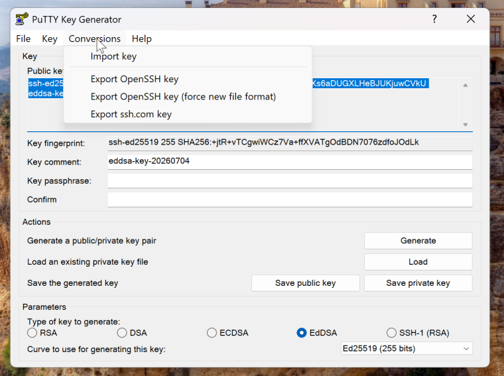Select the EdDSA key type
504x376 pixels.
[317, 333]
